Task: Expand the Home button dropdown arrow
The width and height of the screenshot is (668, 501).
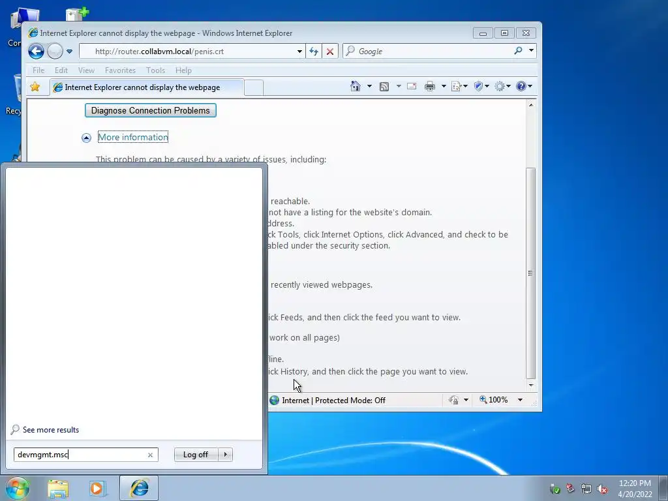Action: (x=369, y=87)
